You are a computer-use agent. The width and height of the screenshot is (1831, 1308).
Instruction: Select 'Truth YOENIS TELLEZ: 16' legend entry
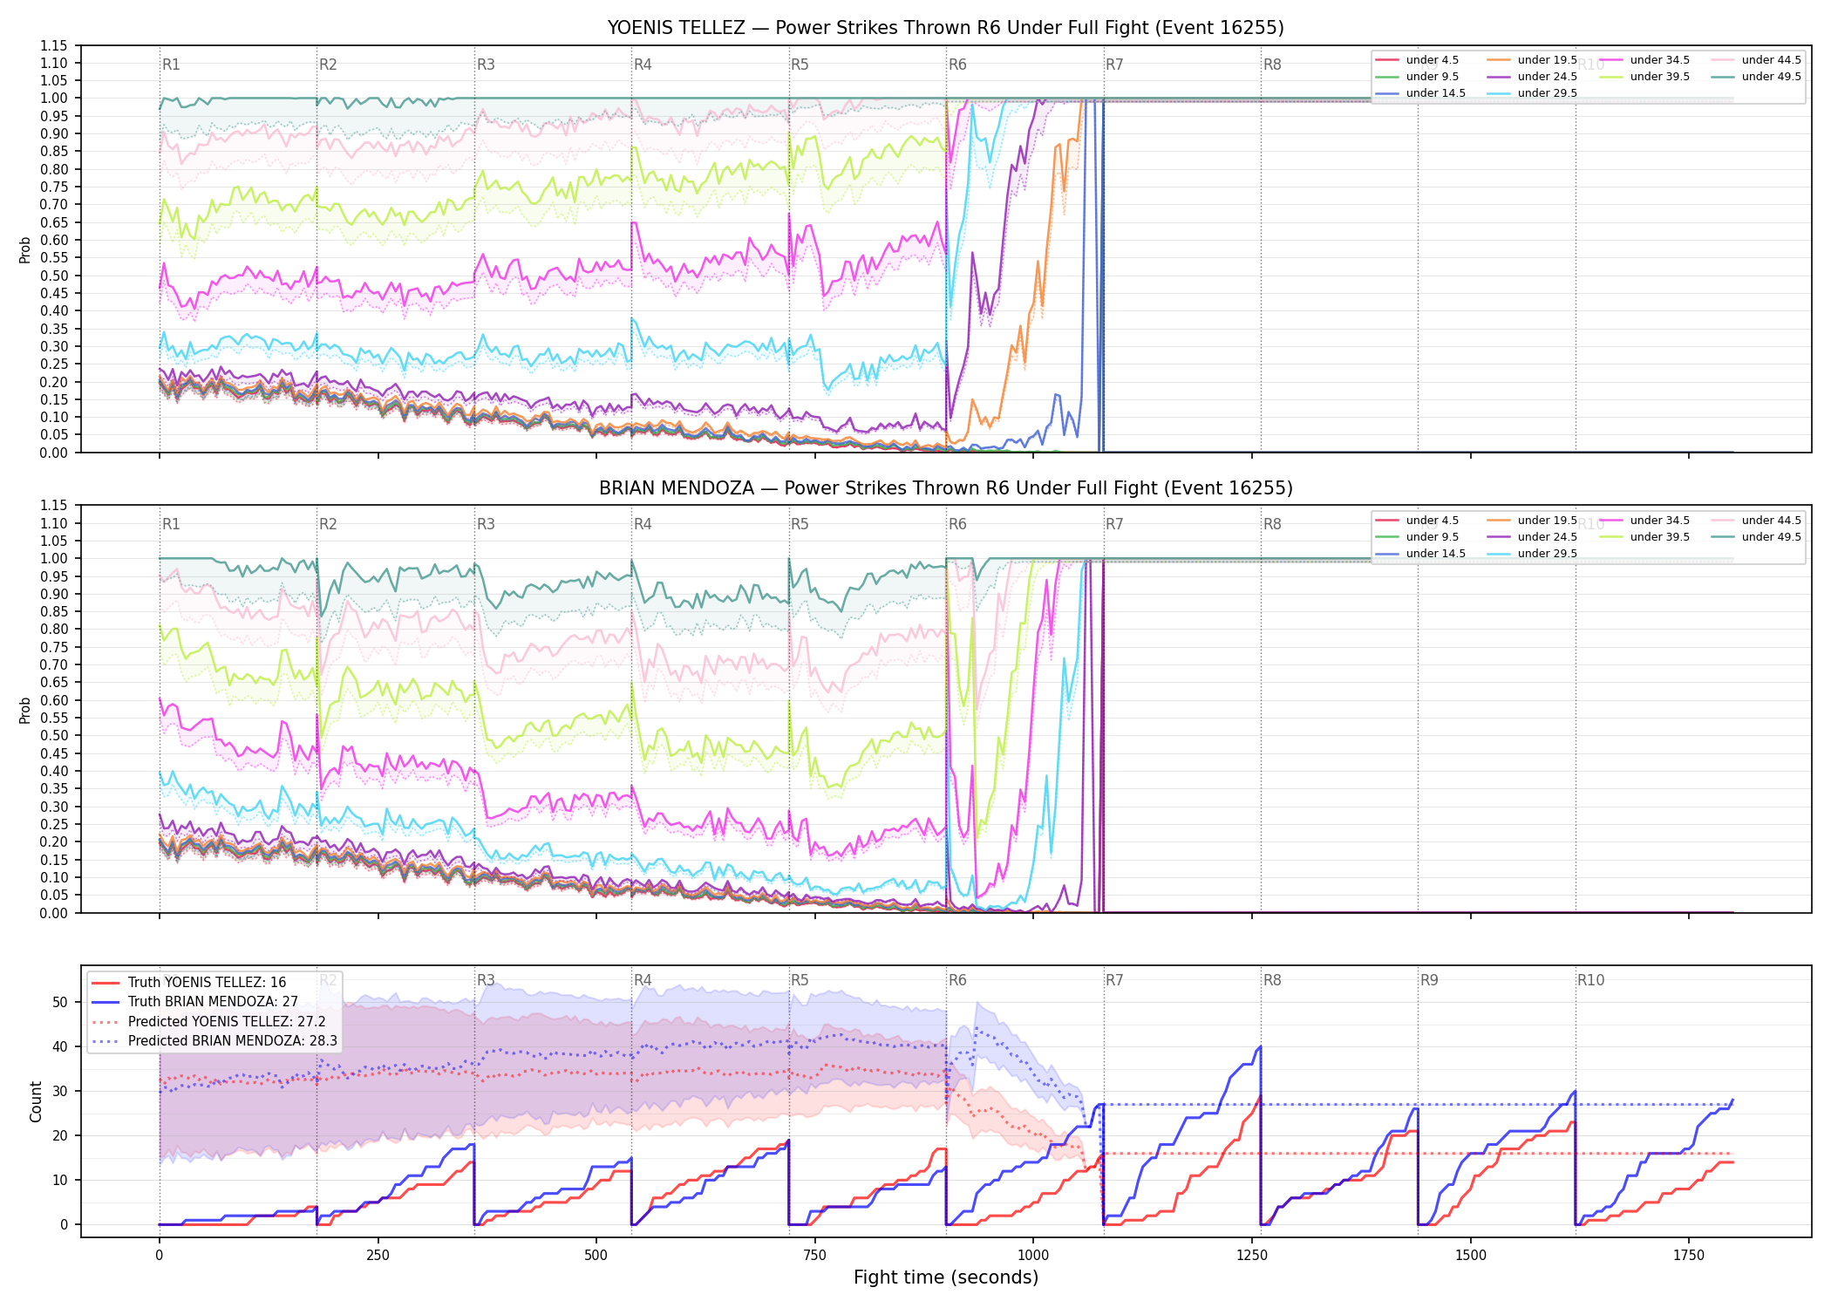click(x=189, y=983)
